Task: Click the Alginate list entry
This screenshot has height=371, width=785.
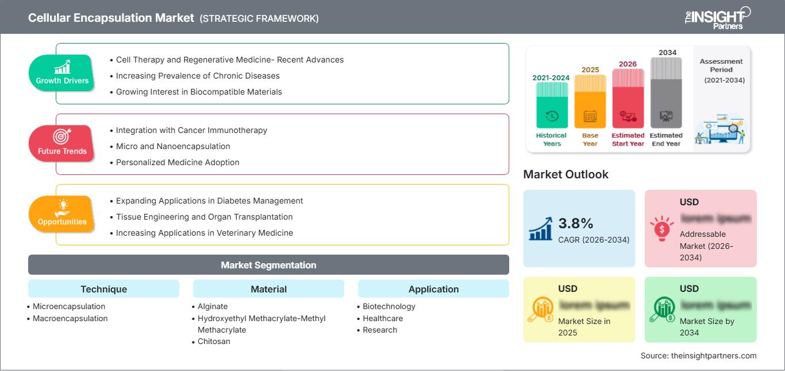Action: pos(212,306)
